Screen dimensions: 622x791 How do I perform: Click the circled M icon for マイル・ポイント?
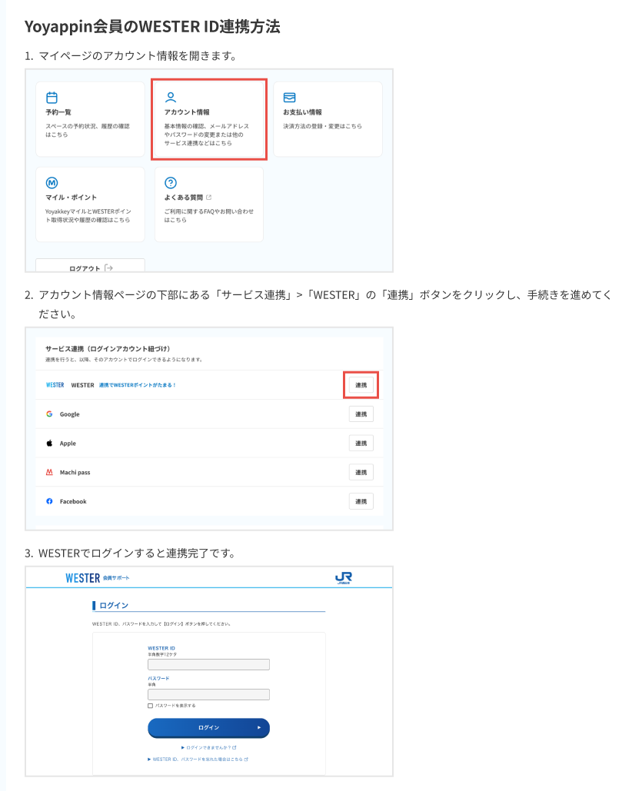pyautogui.click(x=52, y=183)
